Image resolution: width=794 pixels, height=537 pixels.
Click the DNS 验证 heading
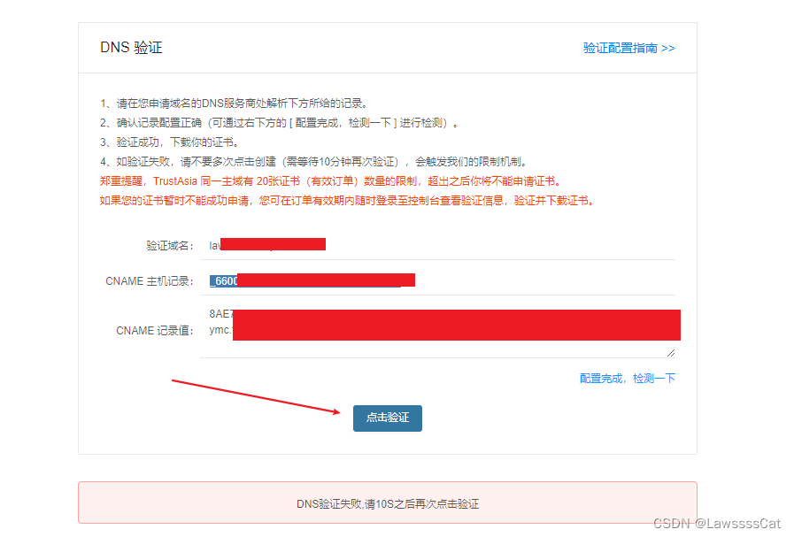point(131,48)
